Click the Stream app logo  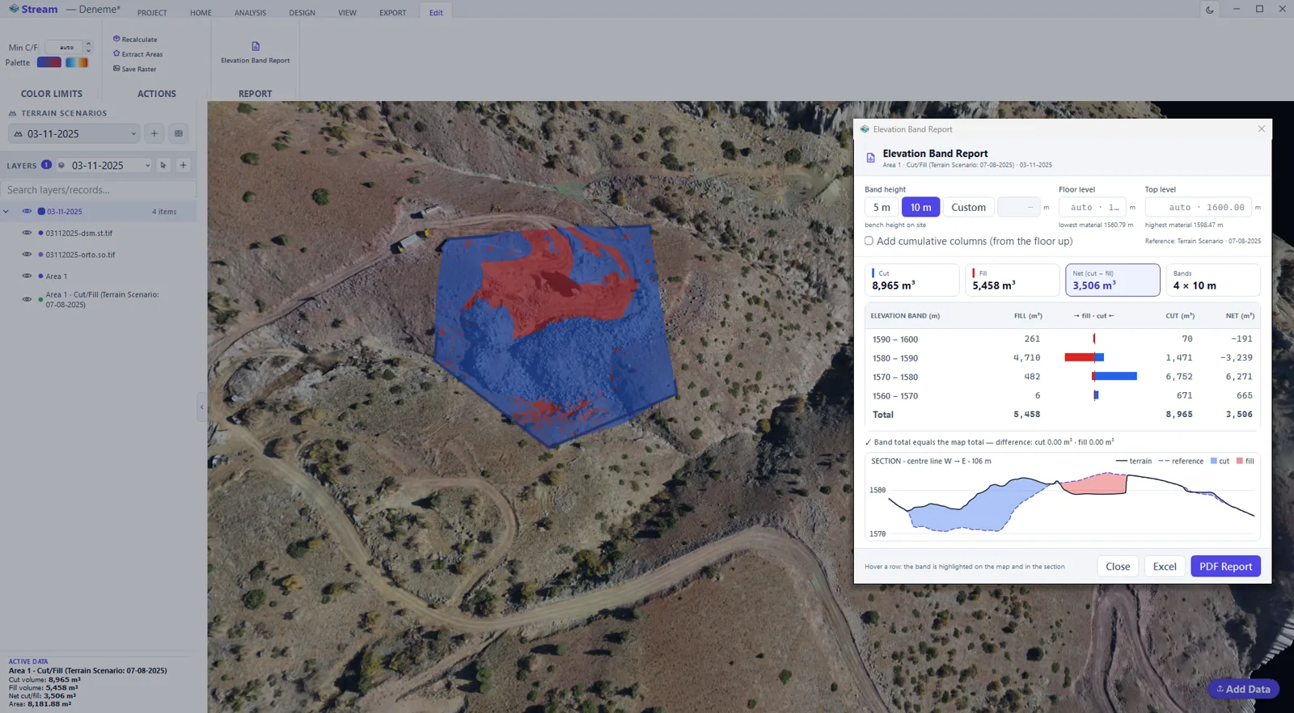[x=14, y=9]
